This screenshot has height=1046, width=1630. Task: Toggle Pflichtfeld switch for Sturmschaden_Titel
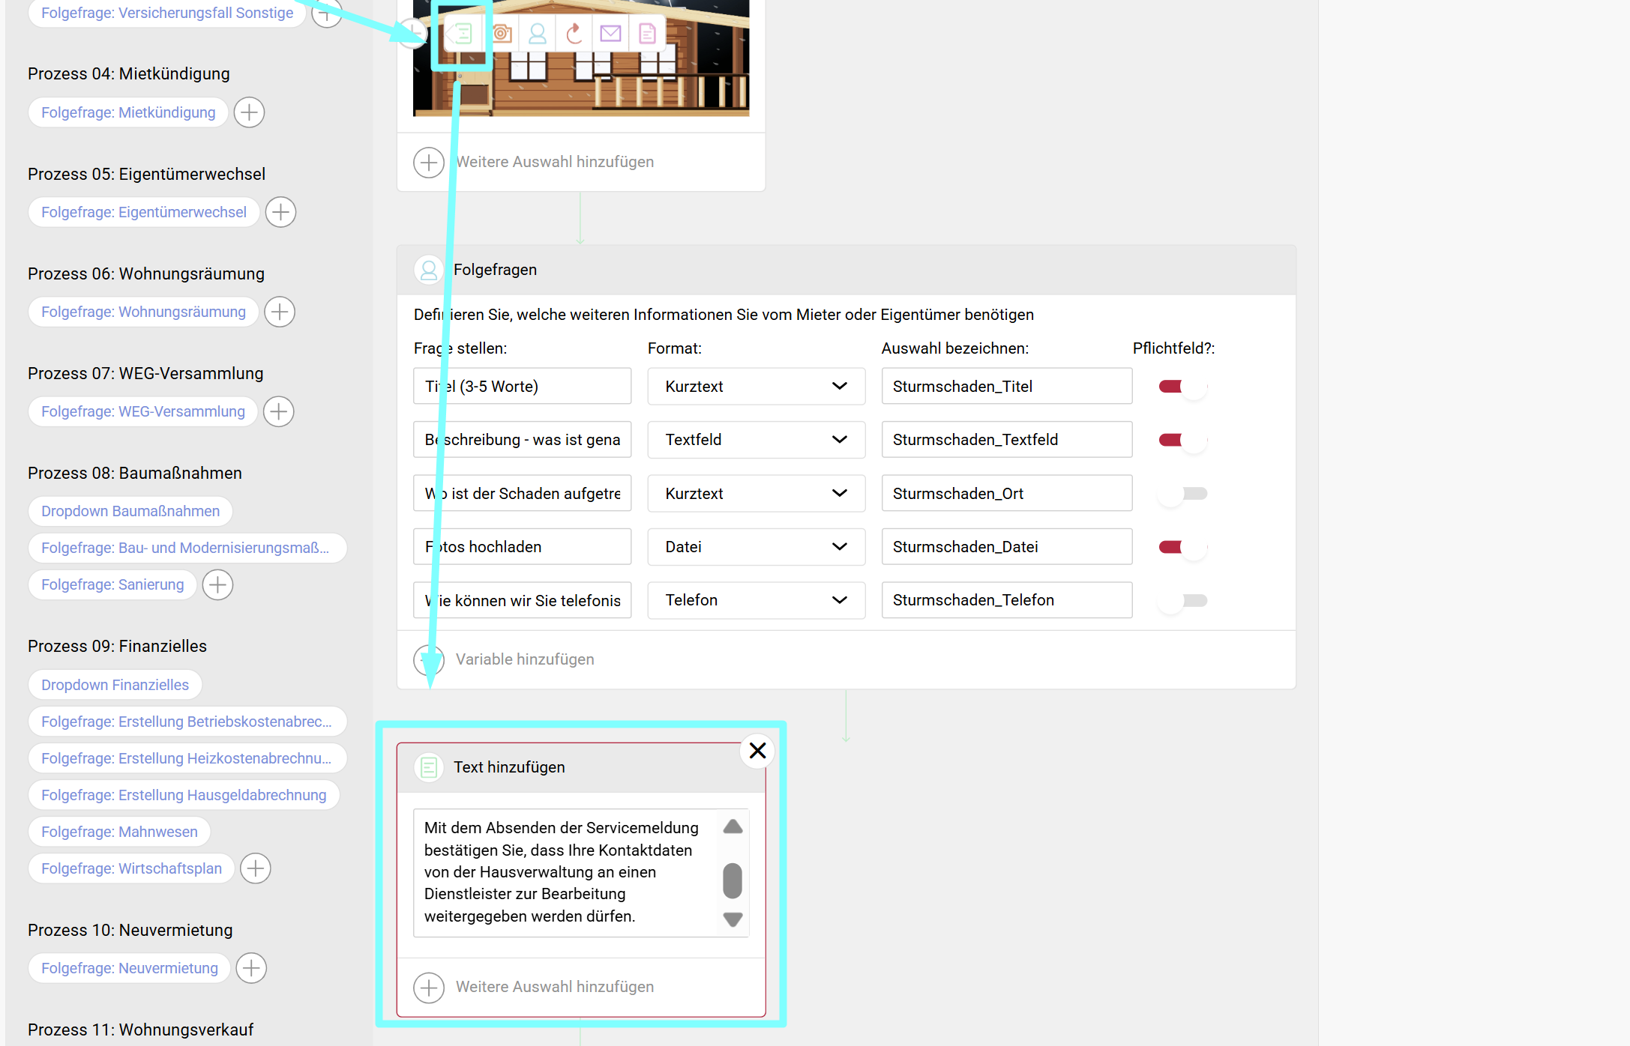tap(1182, 387)
